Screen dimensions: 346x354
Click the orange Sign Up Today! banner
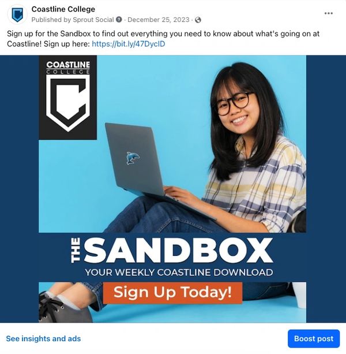tap(172, 293)
